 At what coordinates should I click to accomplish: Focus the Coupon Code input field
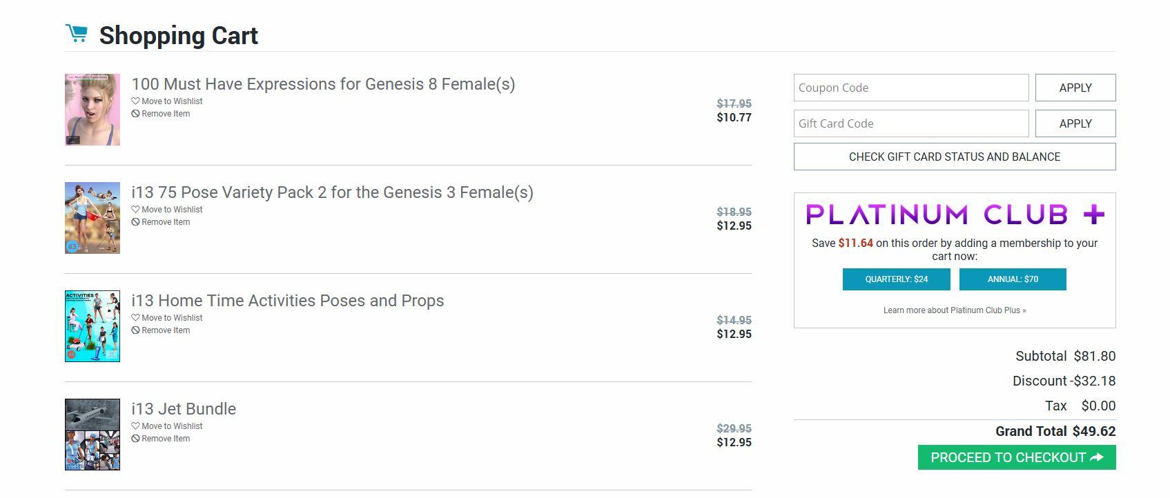point(911,88)
